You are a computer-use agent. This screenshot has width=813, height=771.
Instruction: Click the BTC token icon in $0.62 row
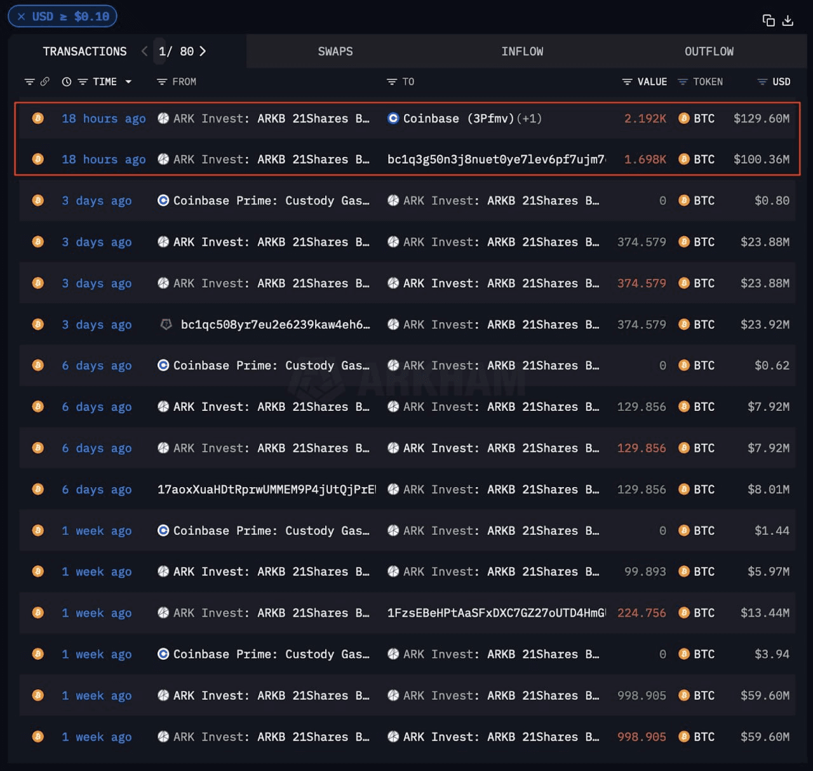[684, 365]
